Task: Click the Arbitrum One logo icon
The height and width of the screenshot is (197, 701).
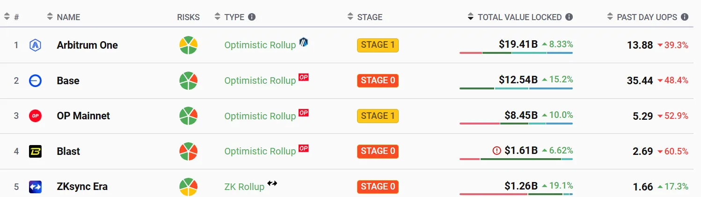Action: point(36,45)
